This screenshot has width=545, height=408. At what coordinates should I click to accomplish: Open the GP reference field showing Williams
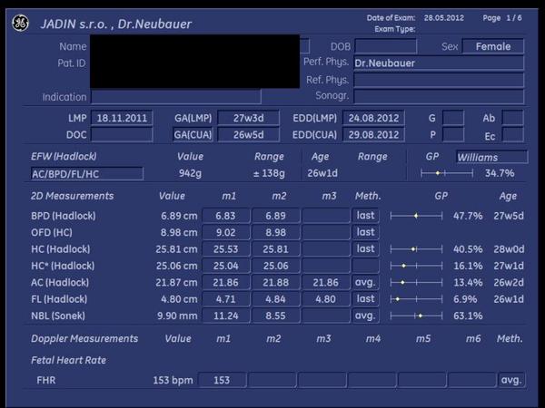click(x=490, y=157)
